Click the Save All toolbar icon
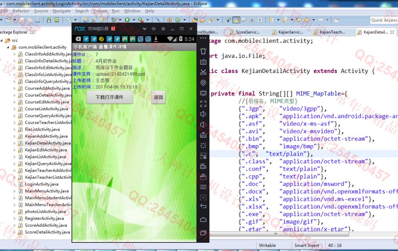 click(x=29, y=20)
